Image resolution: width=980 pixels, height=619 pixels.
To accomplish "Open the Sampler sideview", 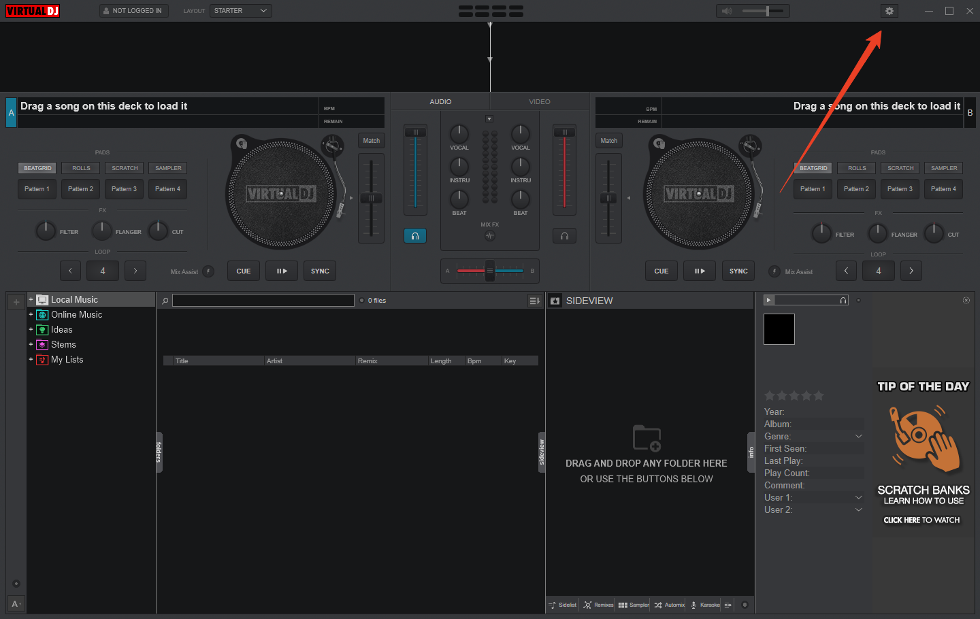I will pyautogui.click(x=634, y=605).
